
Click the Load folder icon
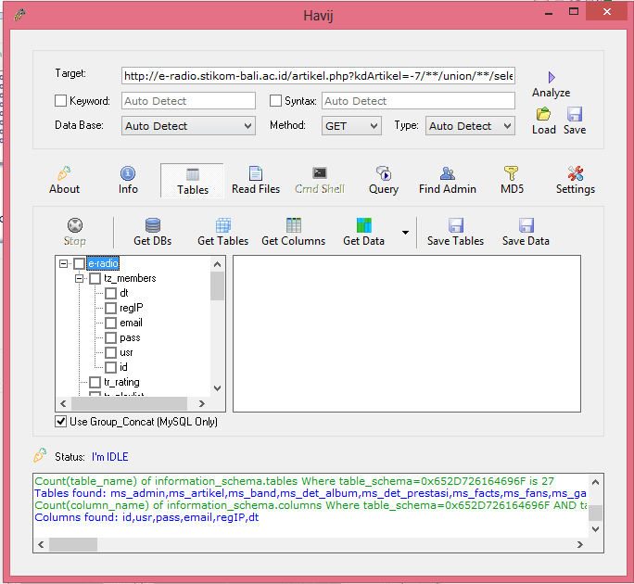pyautogui.click(x=543, y=114)
